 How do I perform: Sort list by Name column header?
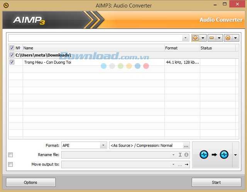[x=93, y=48]
